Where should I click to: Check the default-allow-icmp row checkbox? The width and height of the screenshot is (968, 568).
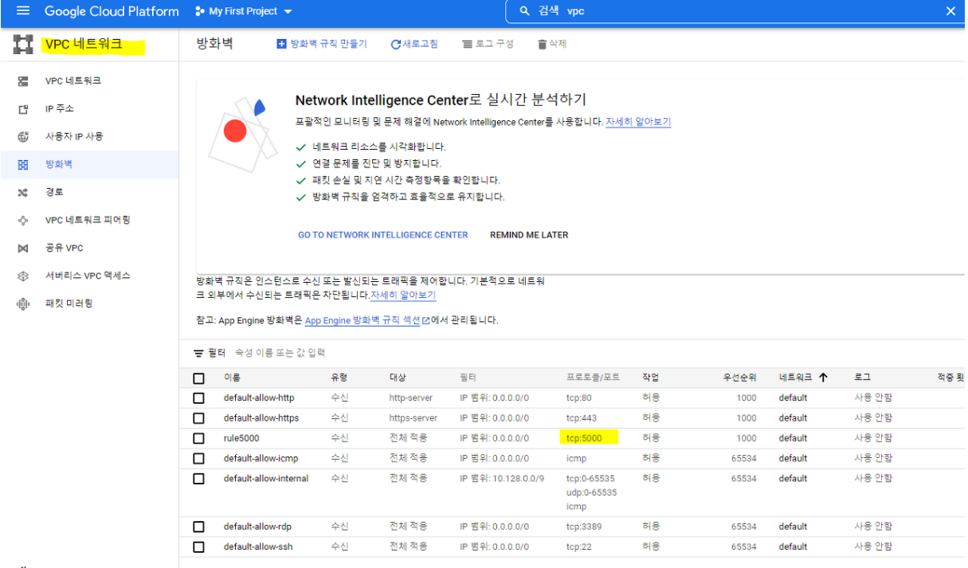coord(199,459)
